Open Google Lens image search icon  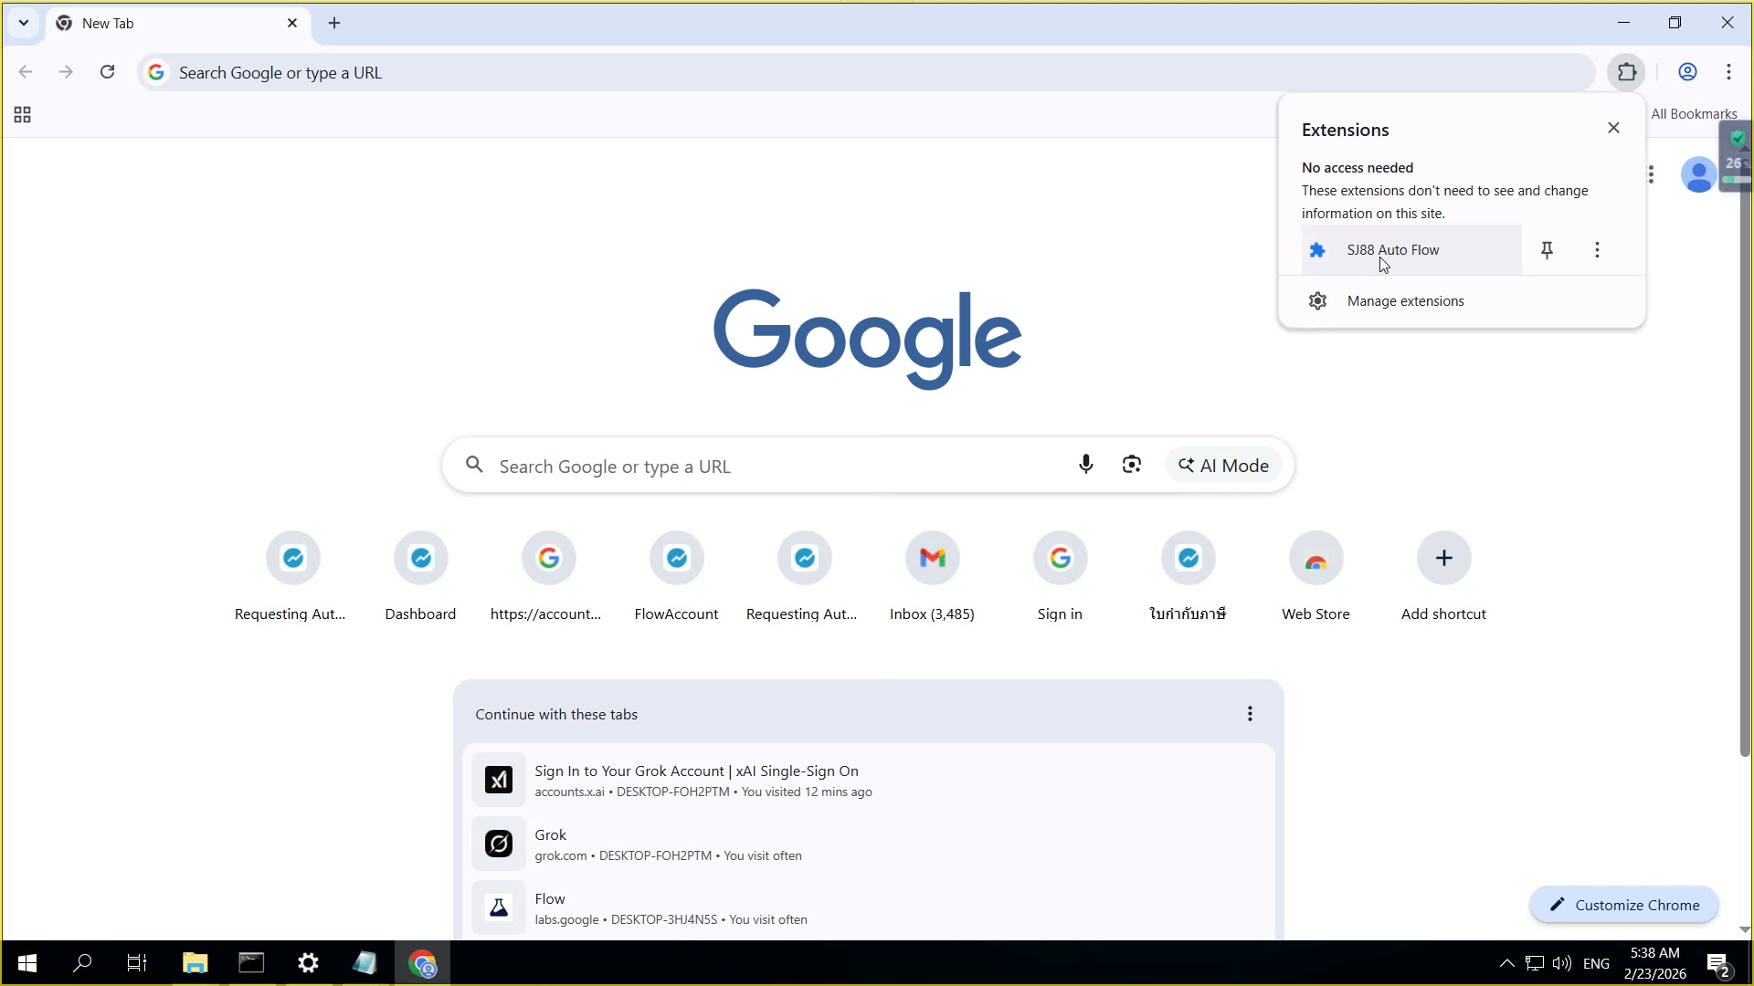[1131, 465]
